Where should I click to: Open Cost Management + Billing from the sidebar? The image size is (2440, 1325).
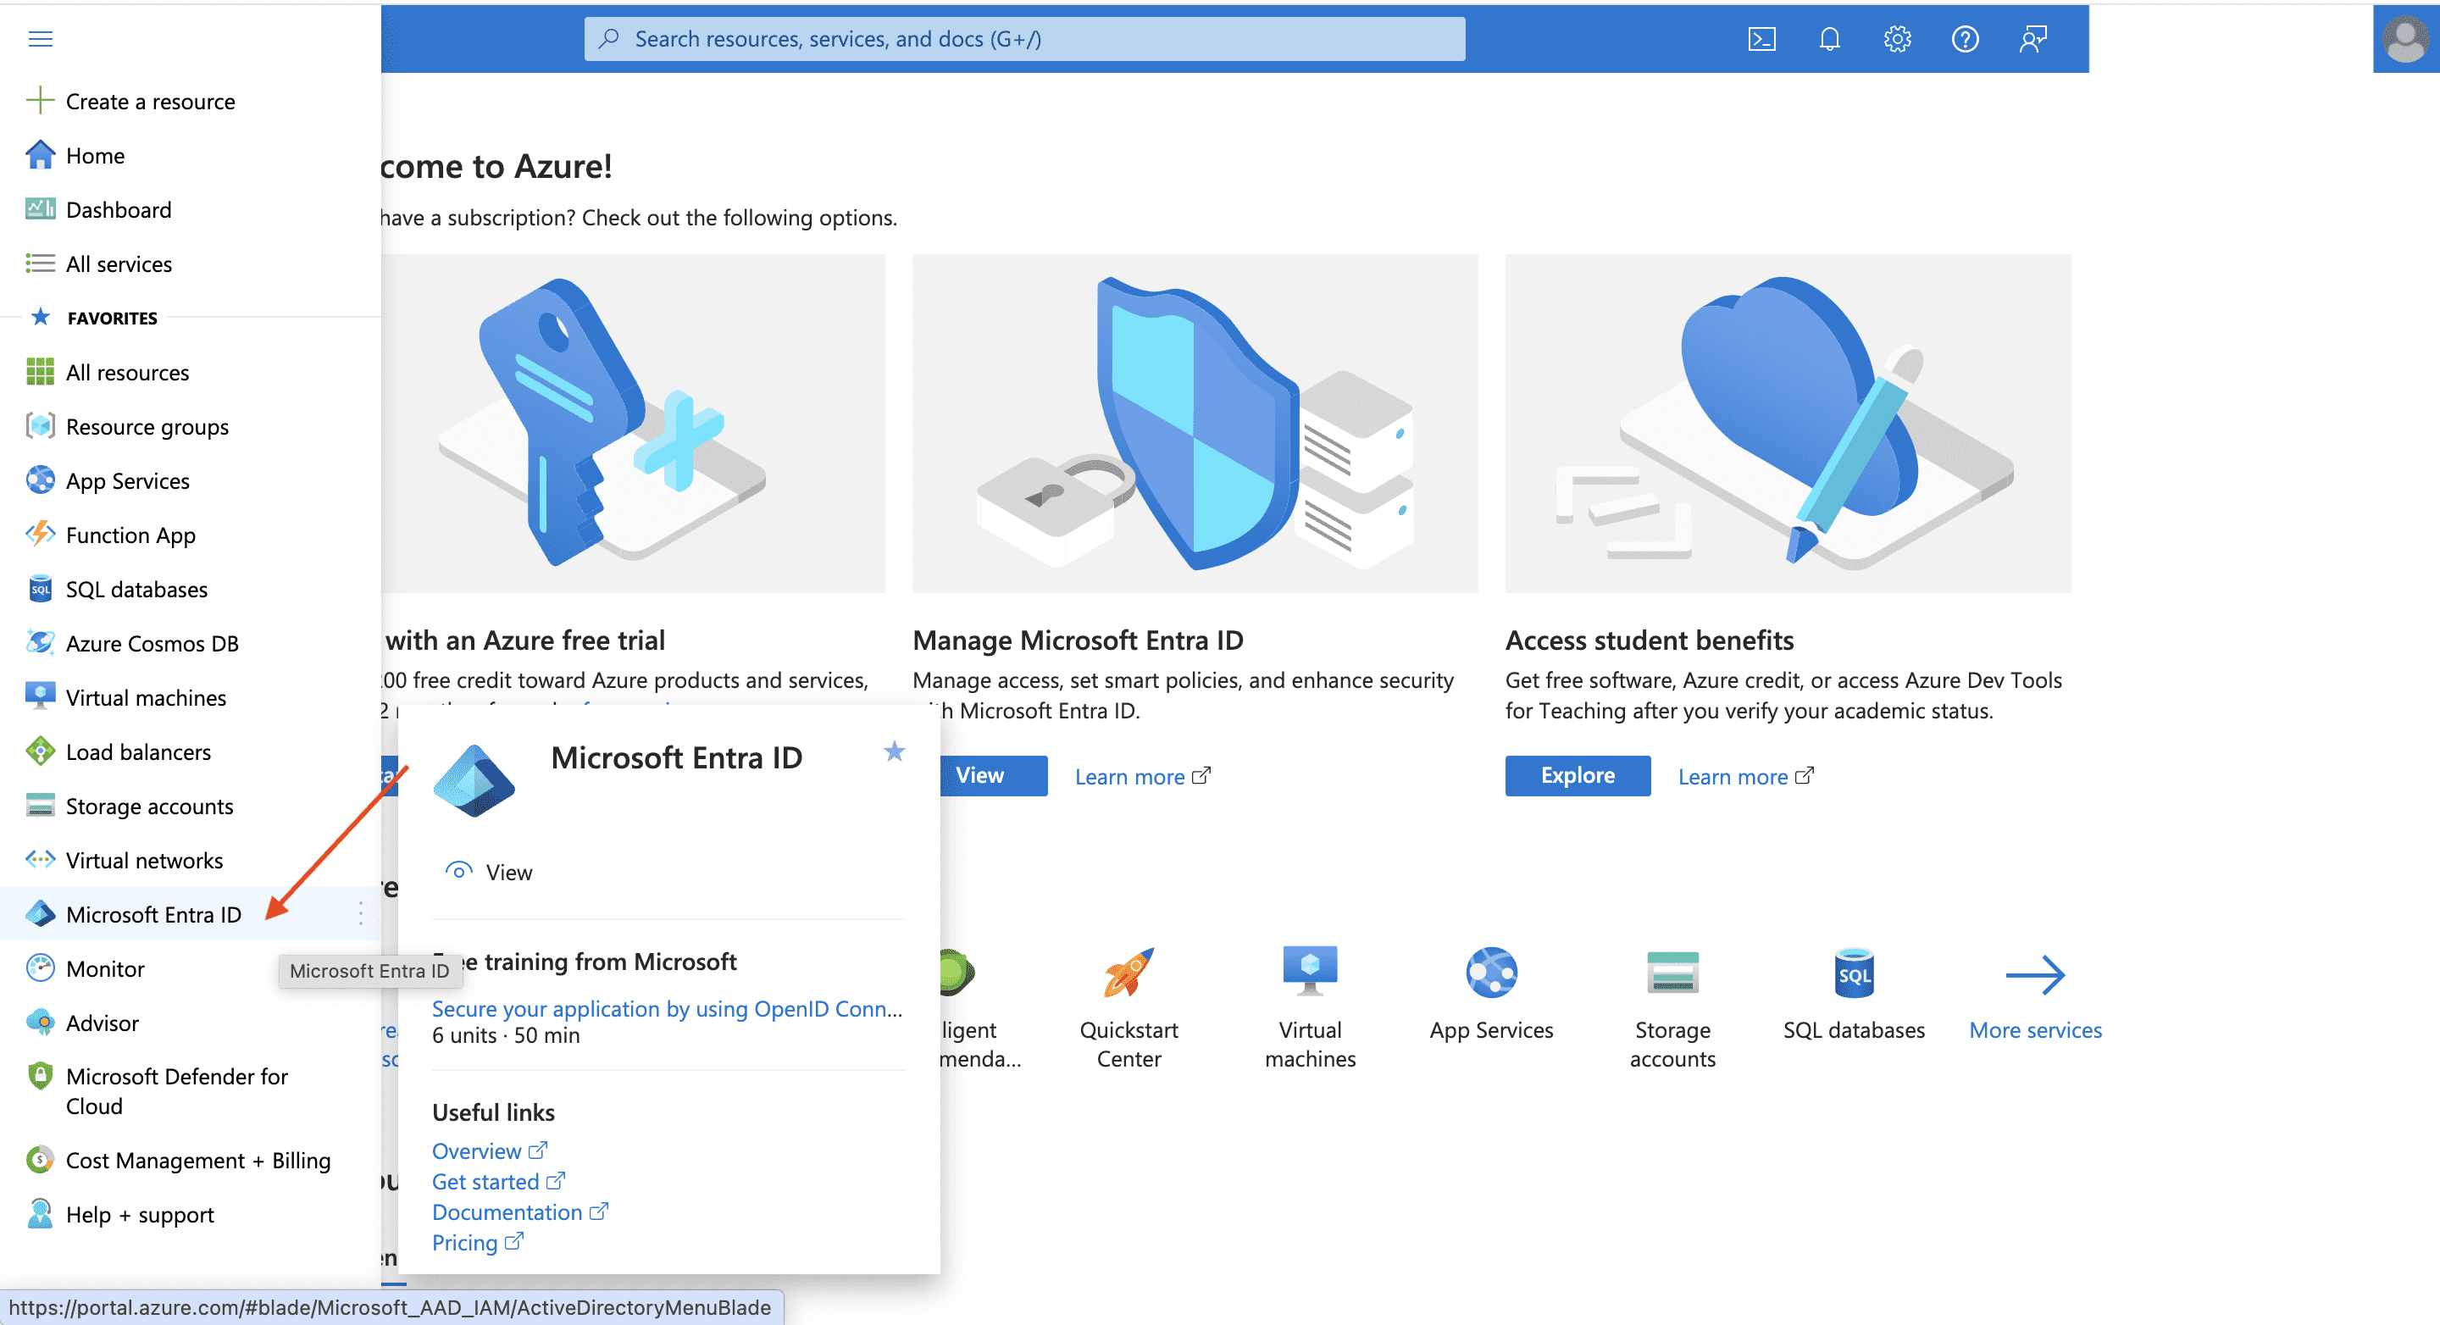[x=198, y=1160]
